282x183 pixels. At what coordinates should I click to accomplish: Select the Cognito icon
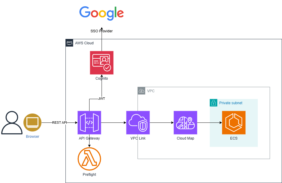(102, 63)
